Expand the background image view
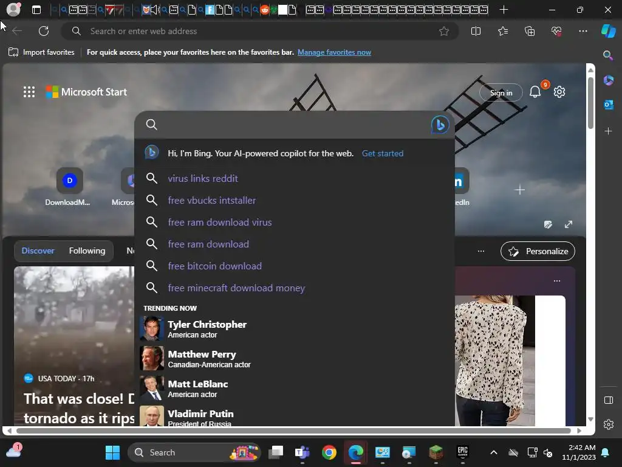This screenshot has width=622, height=467. 569,224
